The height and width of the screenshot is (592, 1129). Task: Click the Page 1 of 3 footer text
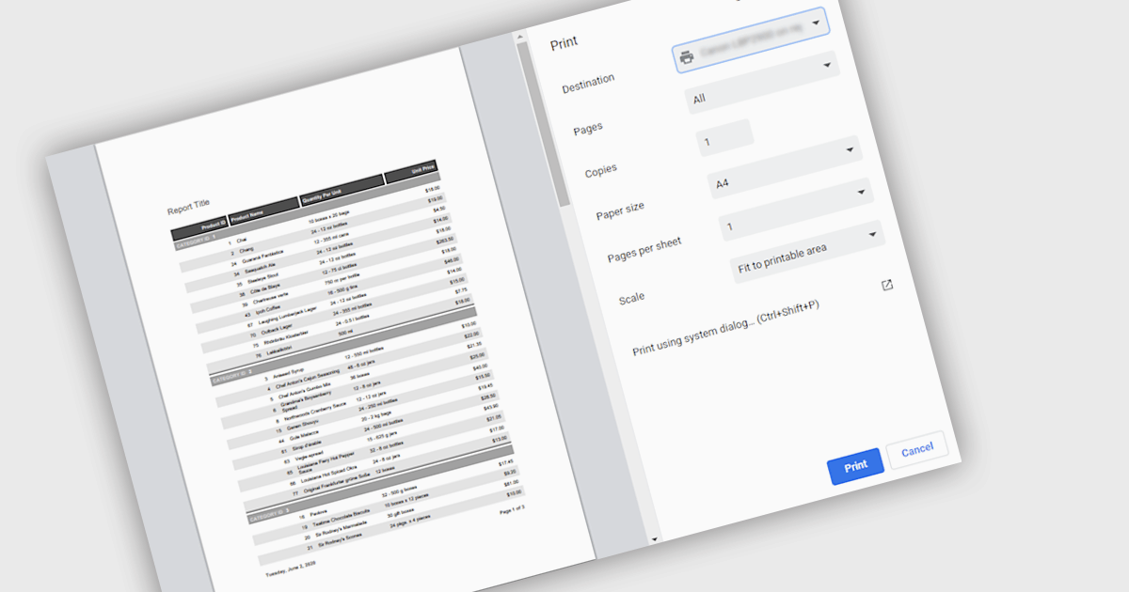coord(511,508)
